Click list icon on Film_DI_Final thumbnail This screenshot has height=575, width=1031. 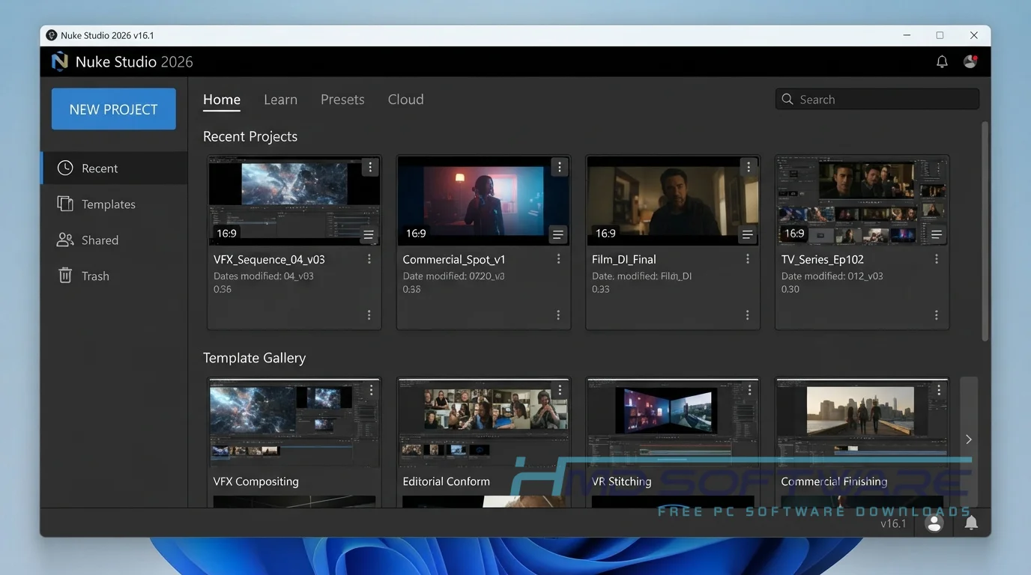tap(747, 235)
